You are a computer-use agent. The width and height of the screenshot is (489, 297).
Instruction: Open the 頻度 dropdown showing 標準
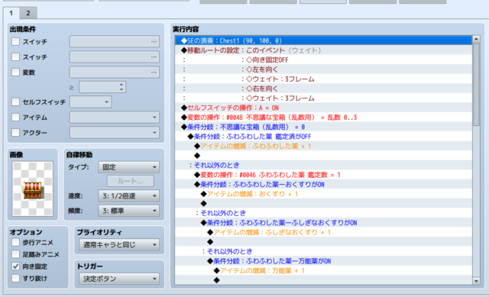click(129, 211)
